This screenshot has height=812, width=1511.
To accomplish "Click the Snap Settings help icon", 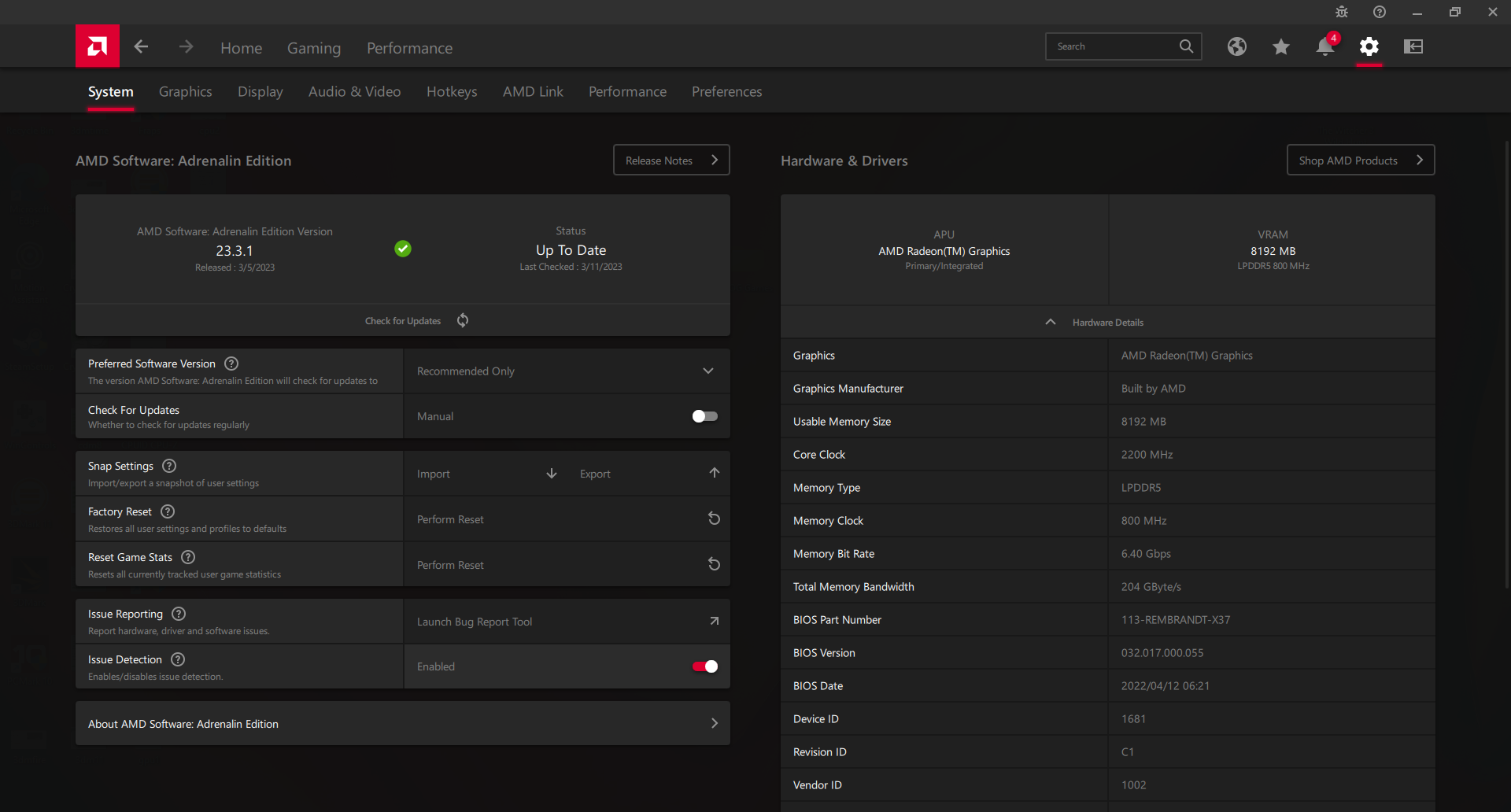I will tap(169, 466).
